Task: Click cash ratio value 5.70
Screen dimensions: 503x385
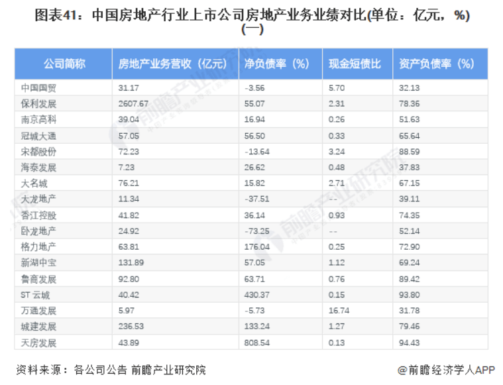Action: (x=337, y=88)
